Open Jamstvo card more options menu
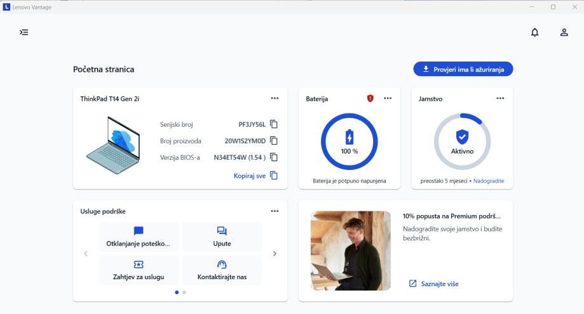This screenshot has height=314, width=584. click(500, 98)
